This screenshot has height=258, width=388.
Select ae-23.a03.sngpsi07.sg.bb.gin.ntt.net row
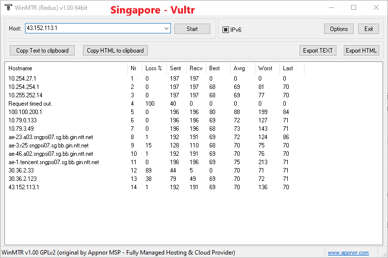(x=155, y=137)
